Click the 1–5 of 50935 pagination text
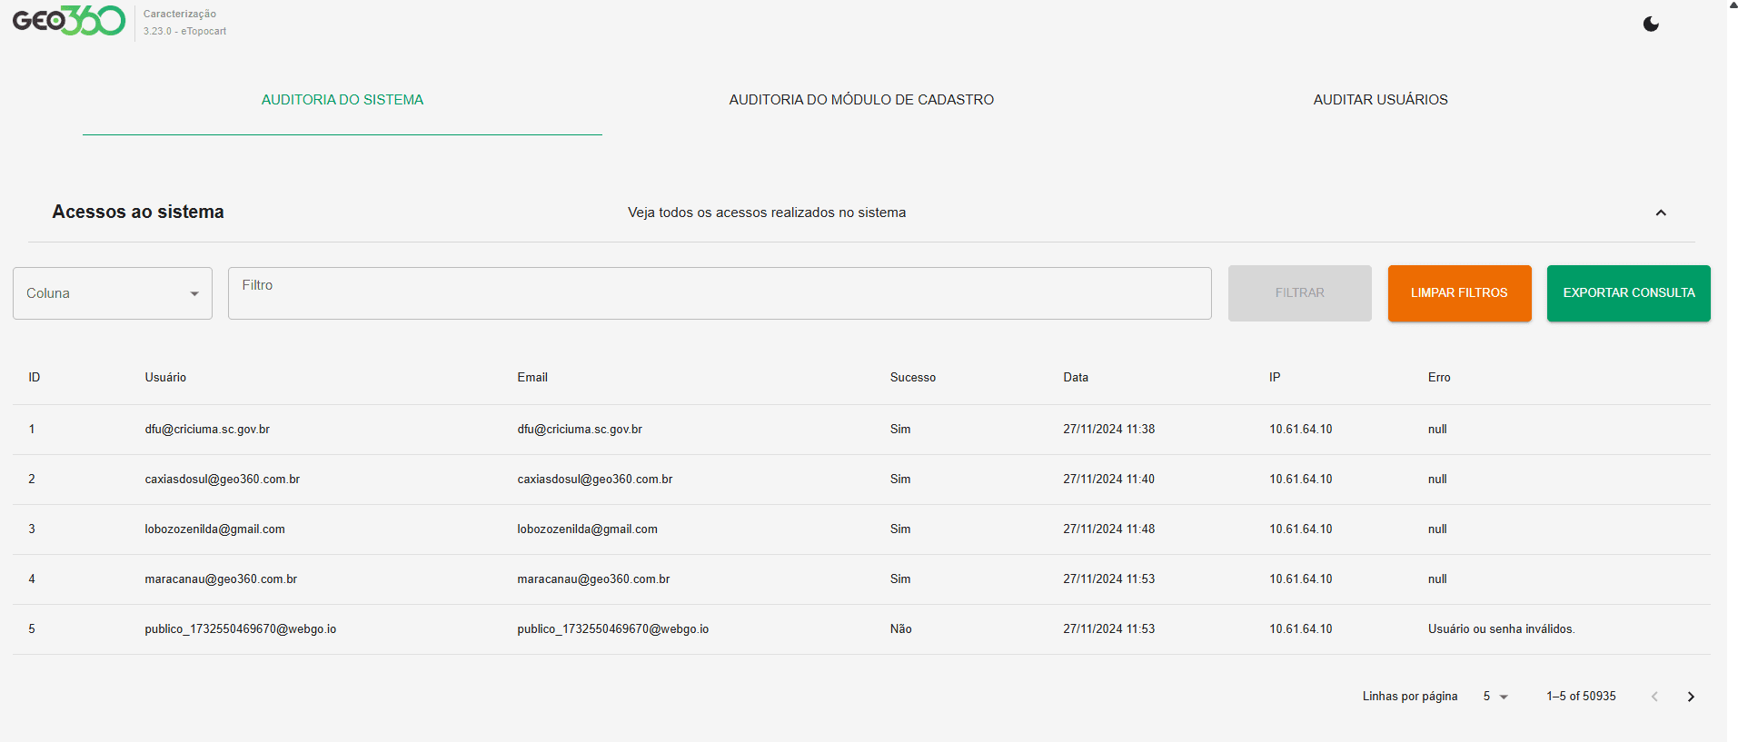The image size is (1738, 742). [x=1581, y=697]
